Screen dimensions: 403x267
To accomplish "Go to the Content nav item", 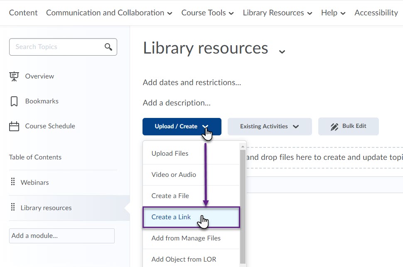I will coord(23,12).
